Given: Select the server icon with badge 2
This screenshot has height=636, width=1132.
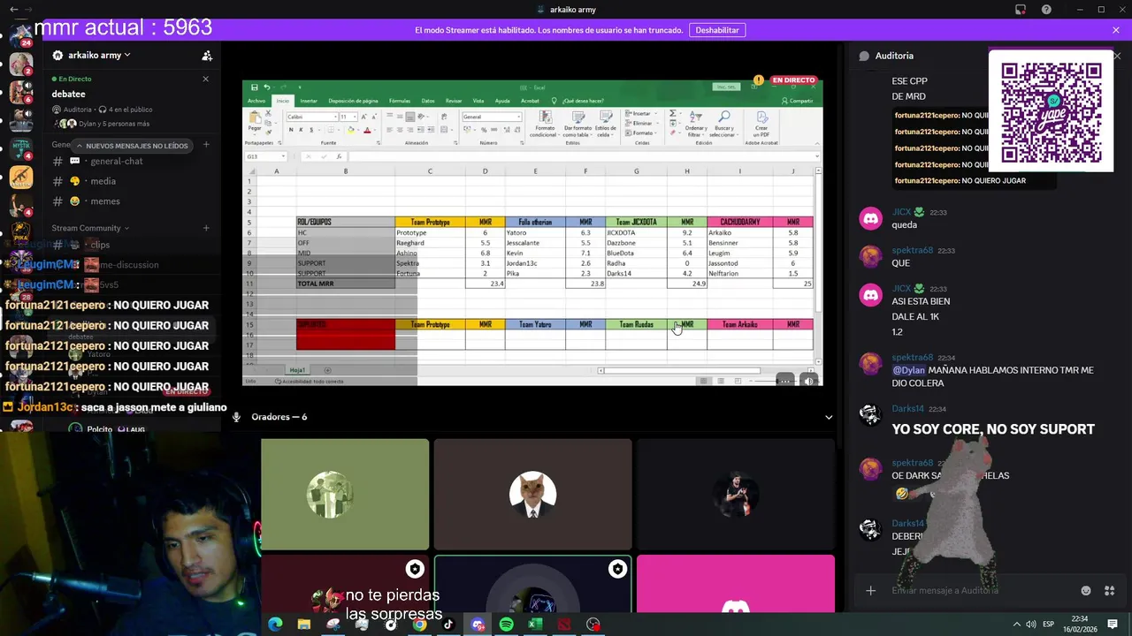Looking at the screenshot, I should coord(20,65).
